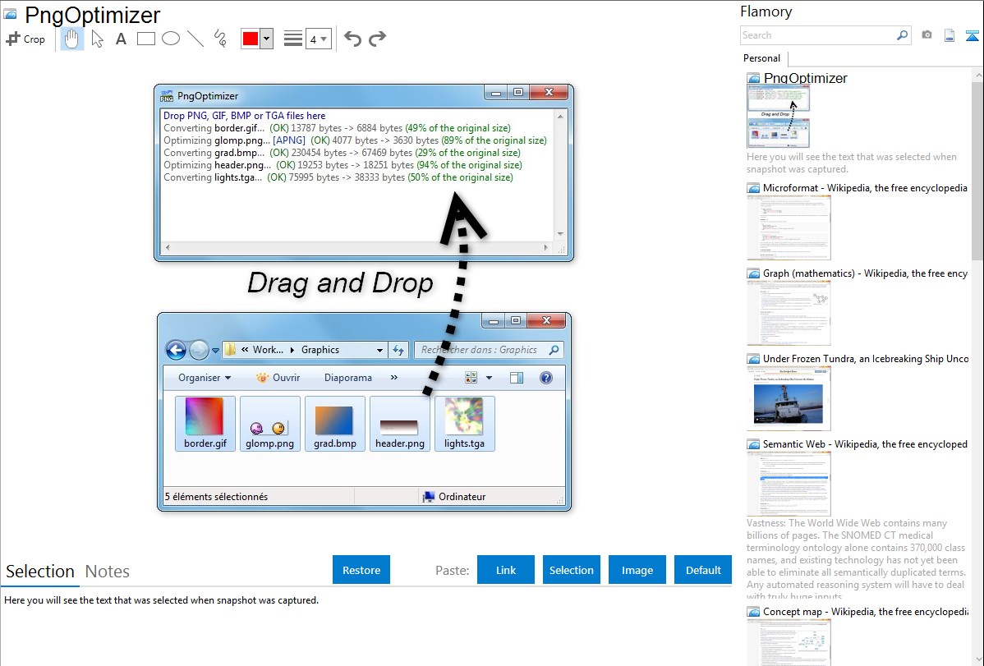Open the view options dropdown arrow in explorer

pyautogui.click(x=489, y=378)
